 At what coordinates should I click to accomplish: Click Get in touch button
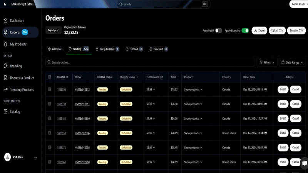pos(299,4)
